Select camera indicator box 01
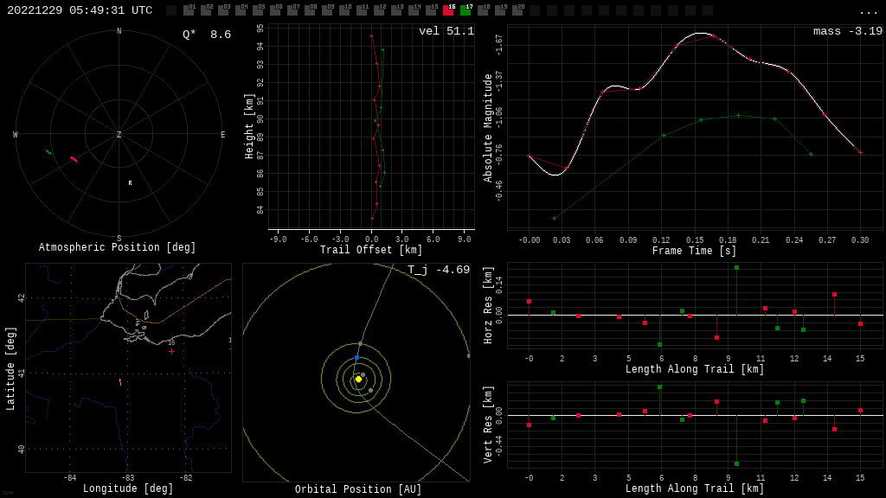 point(189,10)
